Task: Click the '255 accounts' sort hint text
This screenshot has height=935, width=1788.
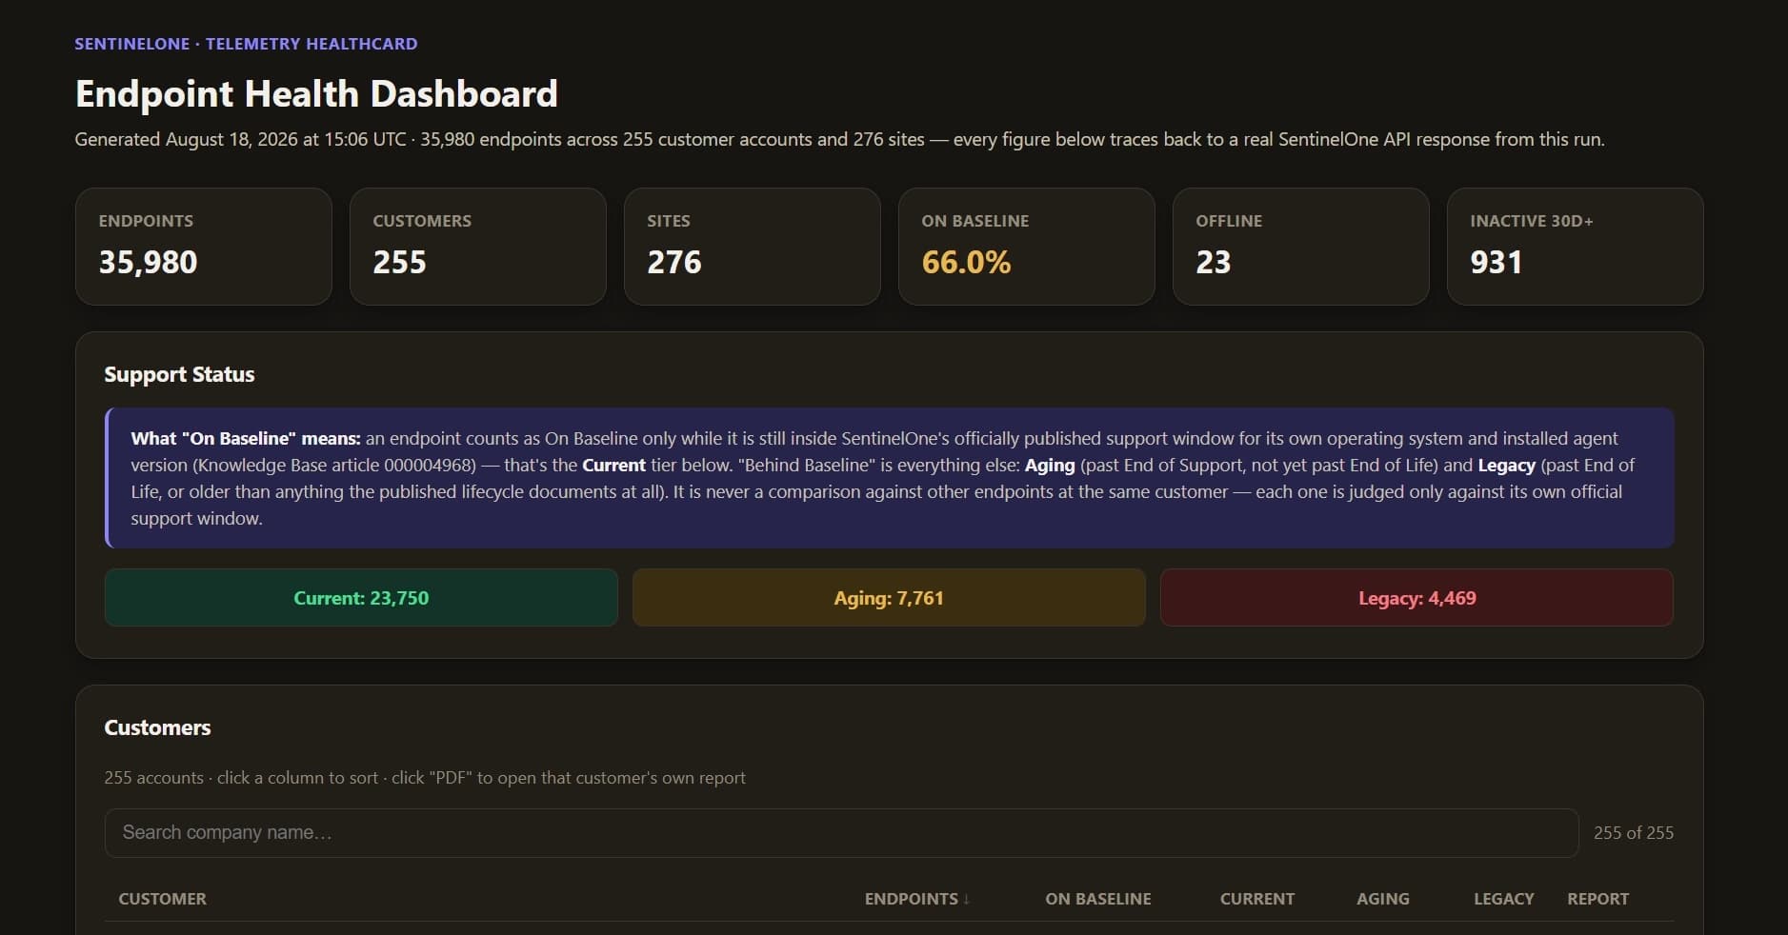Action: pyautogui.click(x=425, y=778)
